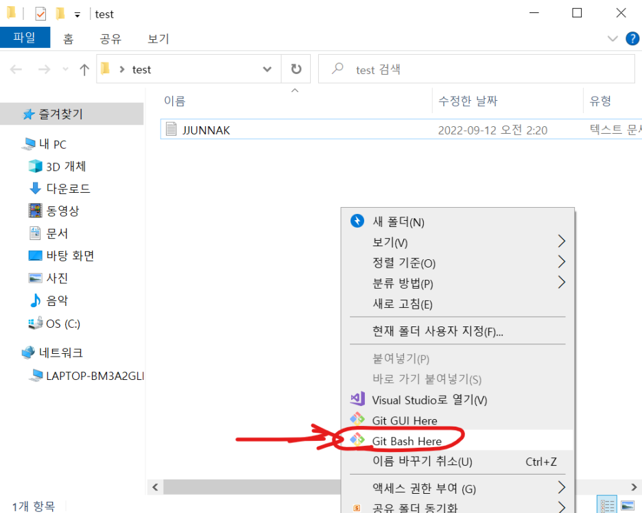
Task: Expand the ribbon chevron
Action: click(613, 38)
